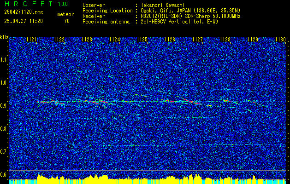The height and width of the screenshot is (184, 290).
Task: Click the timestamp 25.04.27 11:20
Action: (x=24, y=21)
